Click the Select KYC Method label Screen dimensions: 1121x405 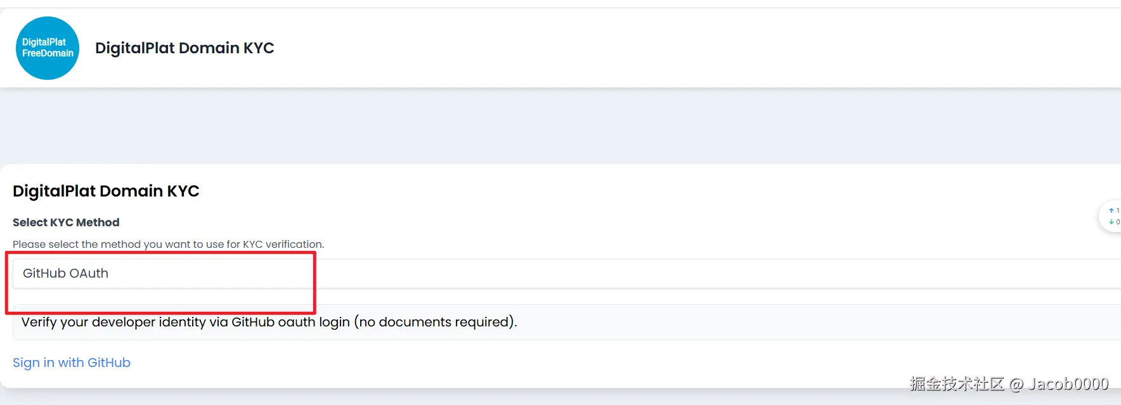click(x=66, y=222)
